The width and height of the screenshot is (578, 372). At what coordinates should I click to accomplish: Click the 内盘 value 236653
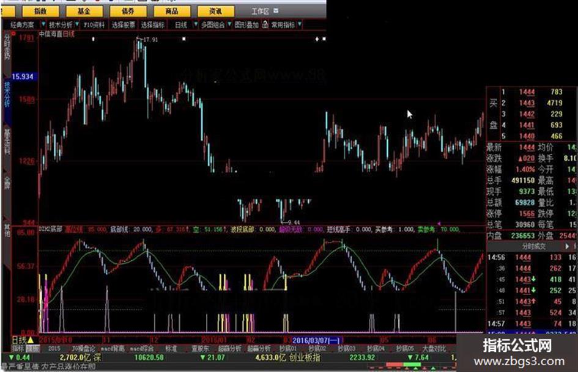tap(523, 236)
